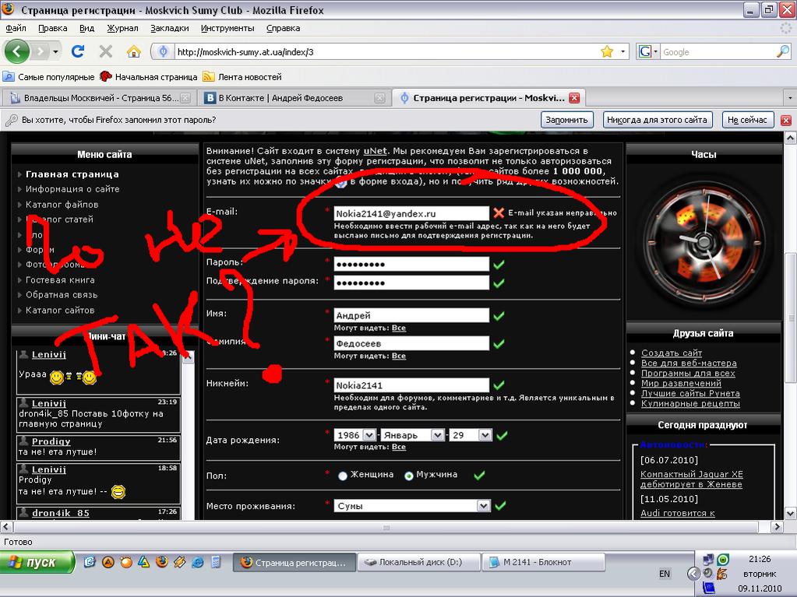Select the Женщина radio button
Viewport: 797px width, 597px height.
tap(343, 476)
